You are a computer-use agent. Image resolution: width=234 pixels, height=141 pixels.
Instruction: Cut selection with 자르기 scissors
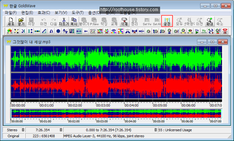64,22
